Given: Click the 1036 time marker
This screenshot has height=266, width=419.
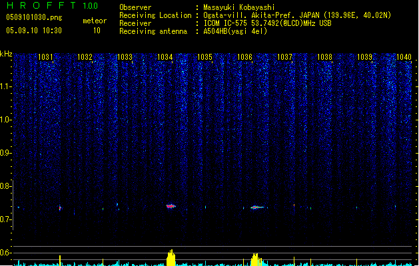Looking at the screenshot, I should pos(244,57).
